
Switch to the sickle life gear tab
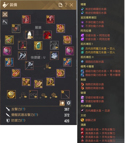click(x=5, y=22)
